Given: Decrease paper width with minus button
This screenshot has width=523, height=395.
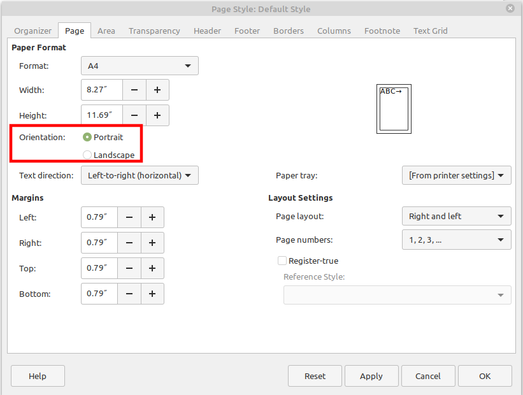Looking at the screenshot, I should coord(134,90).
